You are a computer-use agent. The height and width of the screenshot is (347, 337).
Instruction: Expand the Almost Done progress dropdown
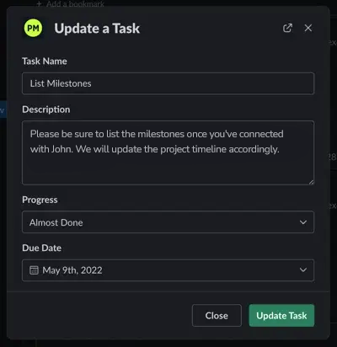tap(168, 222)
